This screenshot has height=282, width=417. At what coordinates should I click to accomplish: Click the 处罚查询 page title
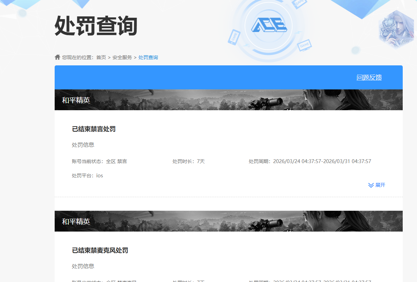click(96, 26)
